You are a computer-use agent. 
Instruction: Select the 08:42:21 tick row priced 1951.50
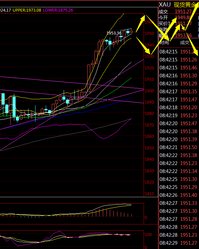tap(178, 147)
